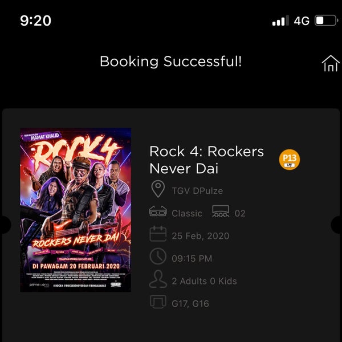Tap the home icon in header
The width and height of the screenshot is (342, 342).
coord(331,63)
